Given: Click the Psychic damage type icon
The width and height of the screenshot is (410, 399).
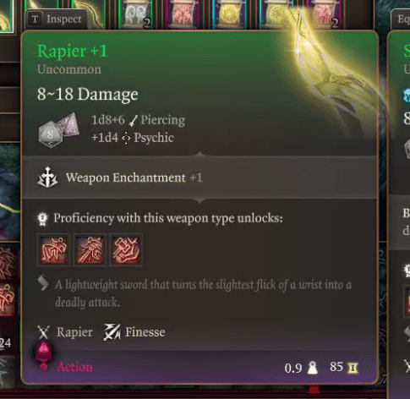Looking at the screenshot, I should [126, 138].
